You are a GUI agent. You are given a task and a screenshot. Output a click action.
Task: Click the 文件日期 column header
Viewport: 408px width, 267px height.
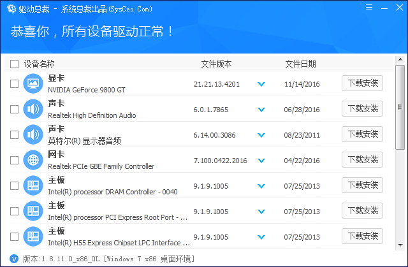click(x=300, y=64)
